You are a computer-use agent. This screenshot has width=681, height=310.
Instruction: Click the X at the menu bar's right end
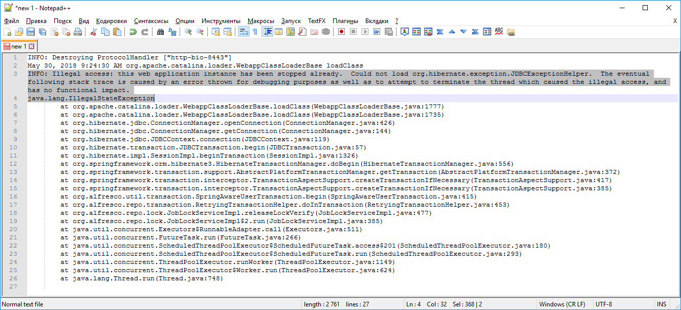point(675,21)
